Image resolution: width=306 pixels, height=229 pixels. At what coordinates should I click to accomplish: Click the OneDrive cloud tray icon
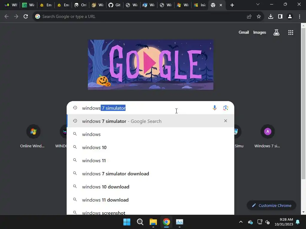click(250, 222)
